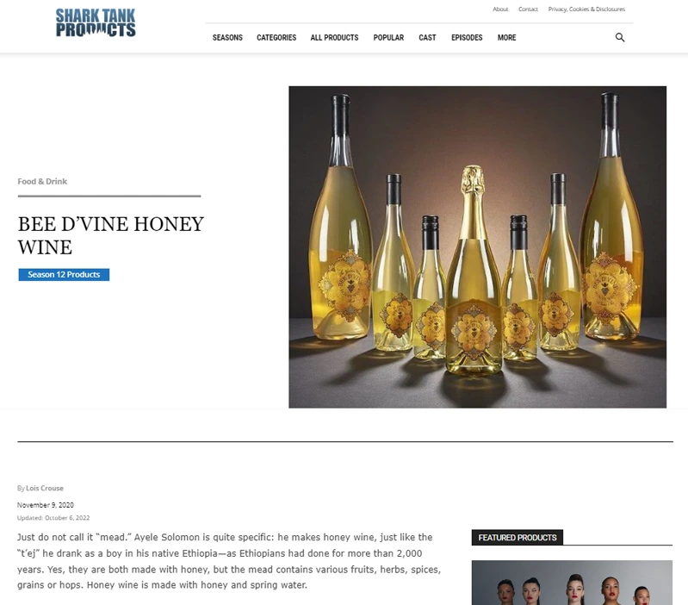Image resolution: width=688 pixels, height=605 pixels.
Task: Click the November 9, 2020 publish date
Action: click(x=45, y=505)
